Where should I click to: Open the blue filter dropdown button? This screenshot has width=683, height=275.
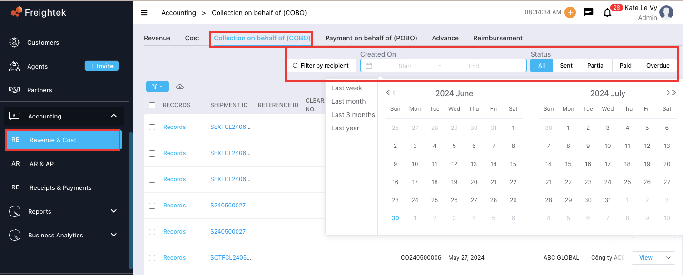[158, 87]
